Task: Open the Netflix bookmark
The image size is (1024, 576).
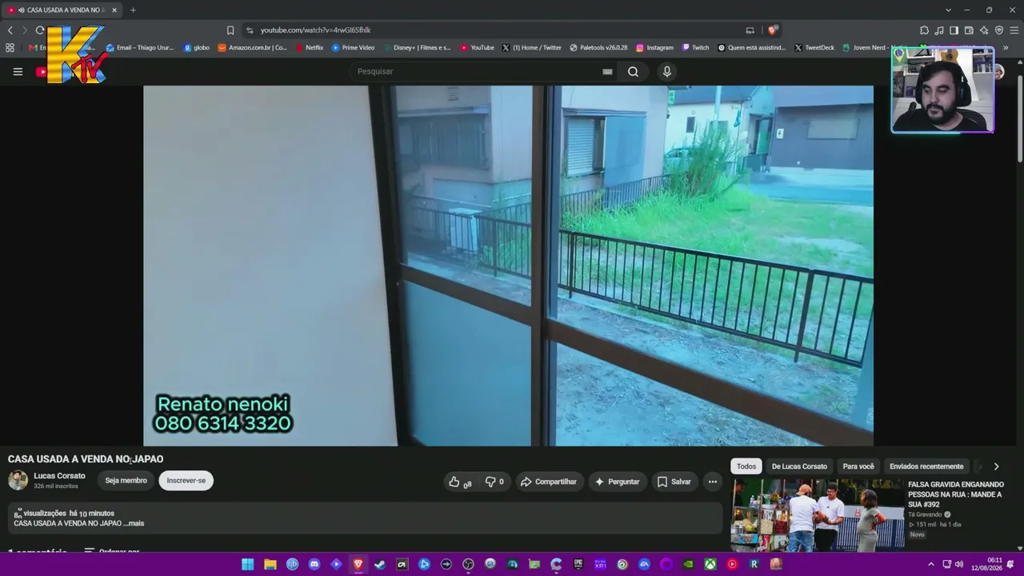Action: point(309,48)
